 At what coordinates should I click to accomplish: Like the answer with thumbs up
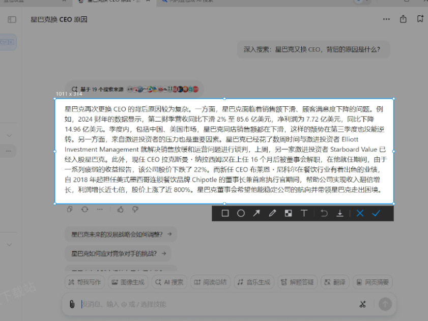point(121,210)
